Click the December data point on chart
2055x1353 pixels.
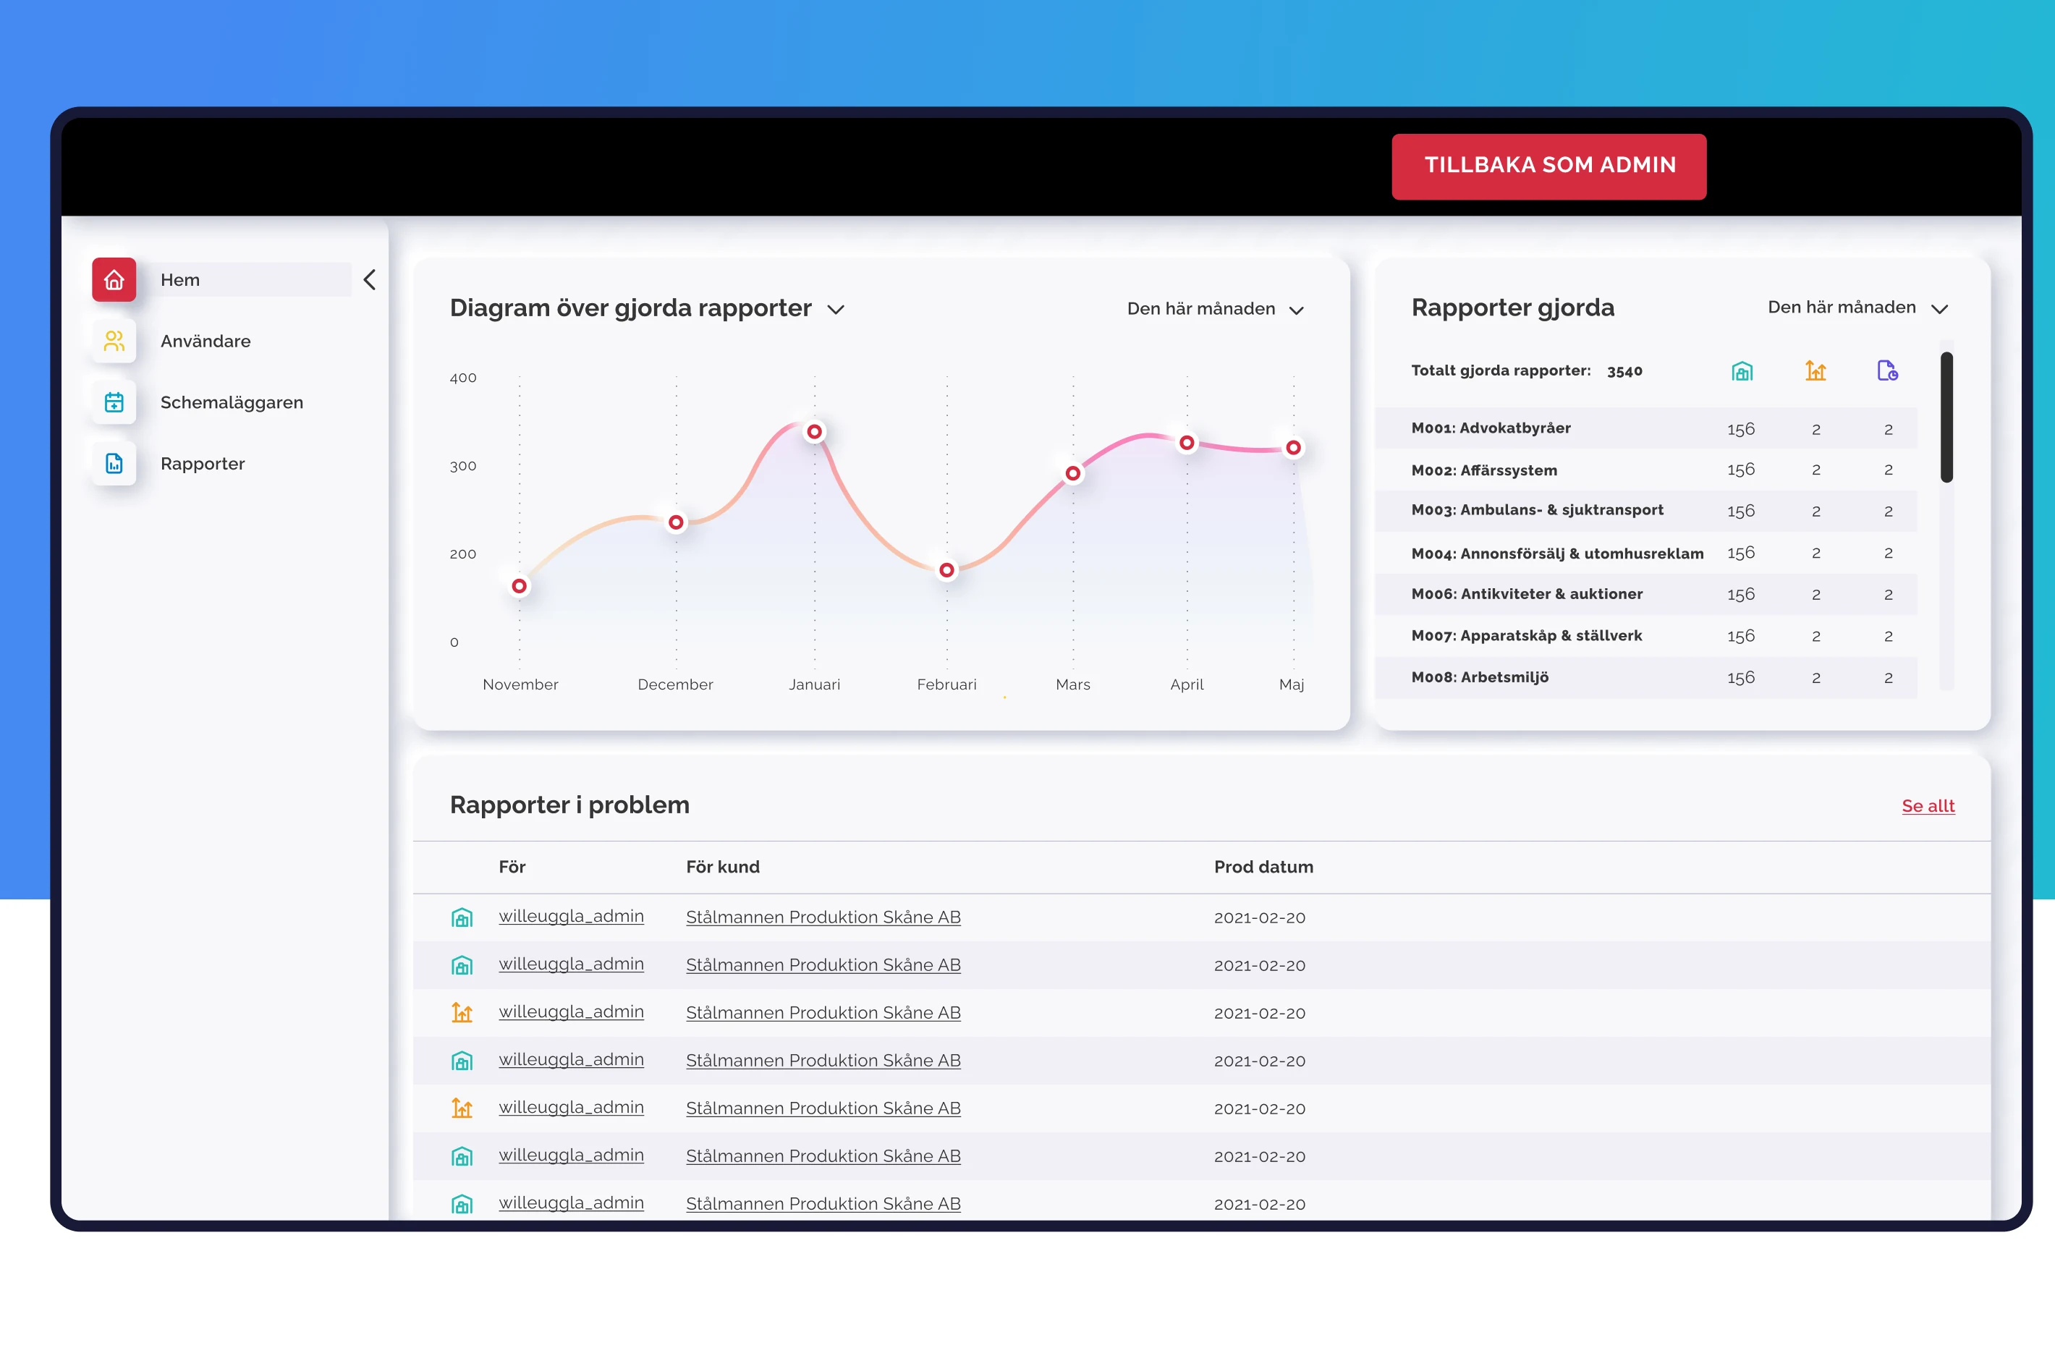point(676,522)
